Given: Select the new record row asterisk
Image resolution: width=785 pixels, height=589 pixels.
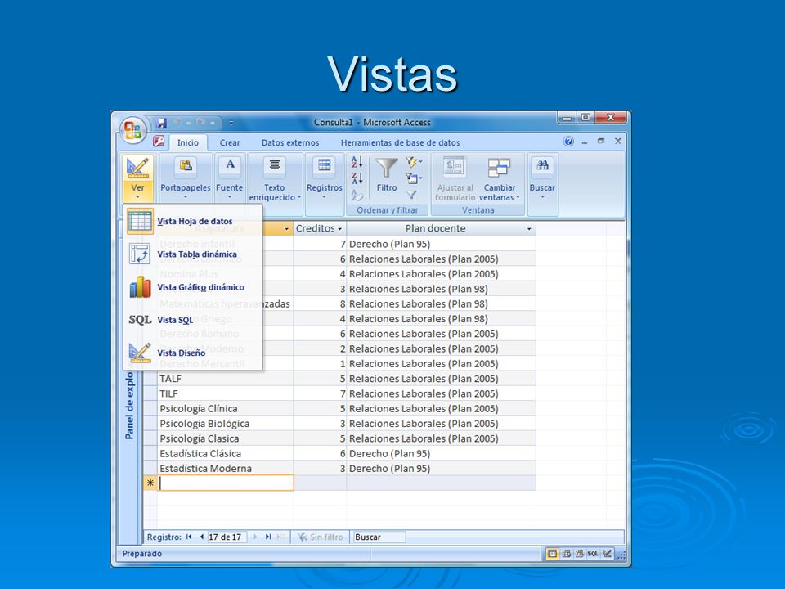Looking at the screenshot, I should 150,483.
